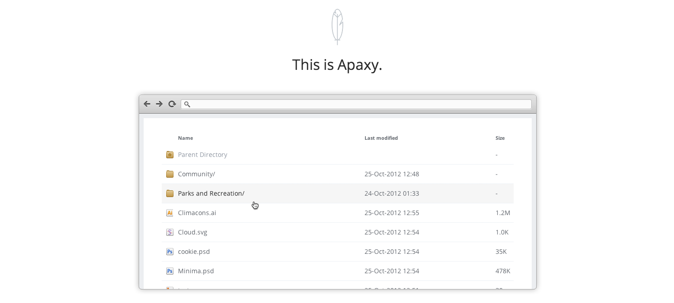Open the Parks and Recreation folder link
Image resolution: width=674 pixels, height=303 pixels.
point(211,193)
